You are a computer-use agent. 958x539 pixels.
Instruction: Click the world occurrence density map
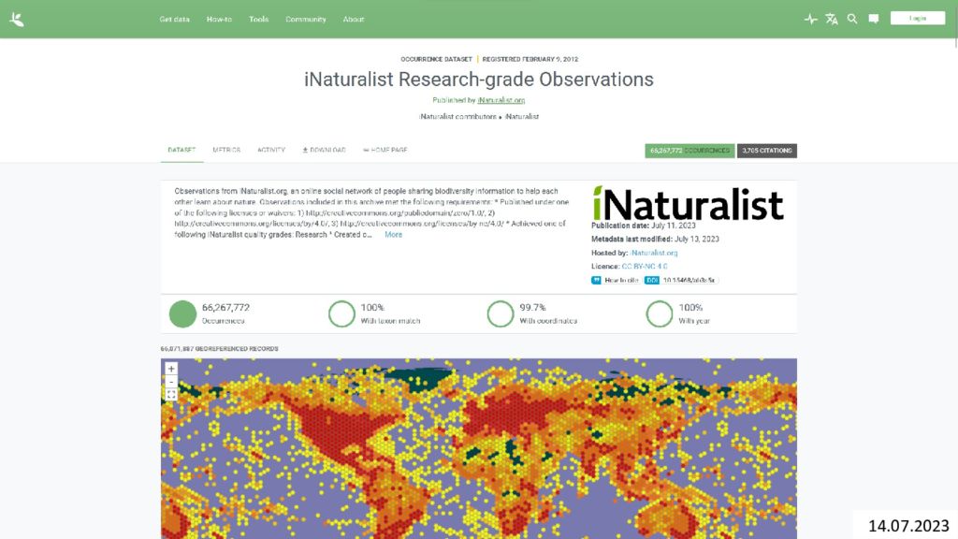click(479, 448)
